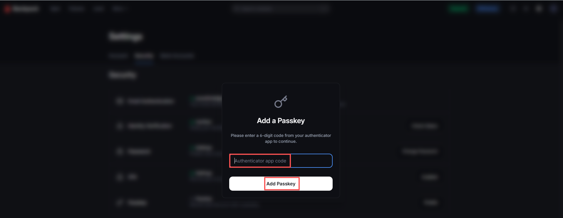Image resolution: width=563 pixels, height=218 pixels.
Task: Open first navigation item beside the logo
Action: click(55, 9)
